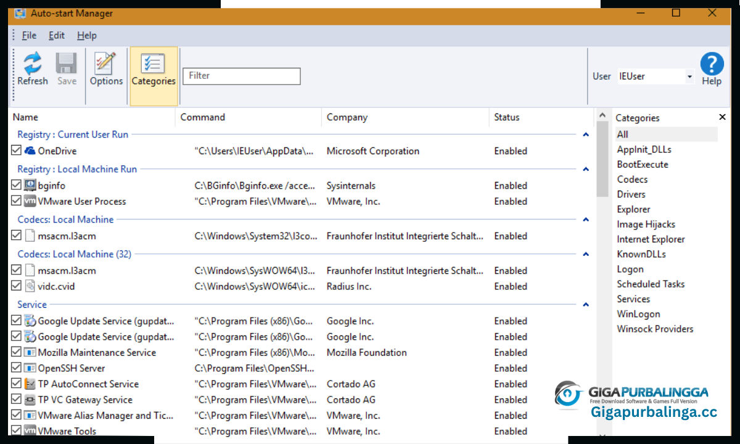Viewport: 740px width, 444px height.
Task: Sort by the Company column header
Action: click(x=406, y=117)
